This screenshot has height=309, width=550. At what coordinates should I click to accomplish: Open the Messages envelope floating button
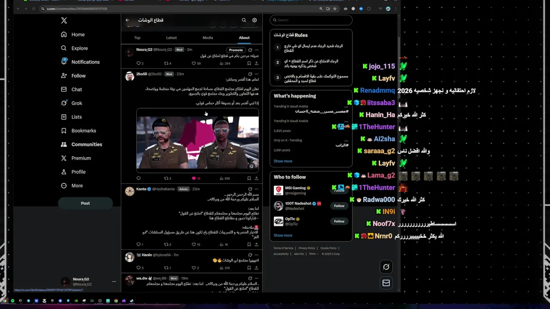pos(386,283)
